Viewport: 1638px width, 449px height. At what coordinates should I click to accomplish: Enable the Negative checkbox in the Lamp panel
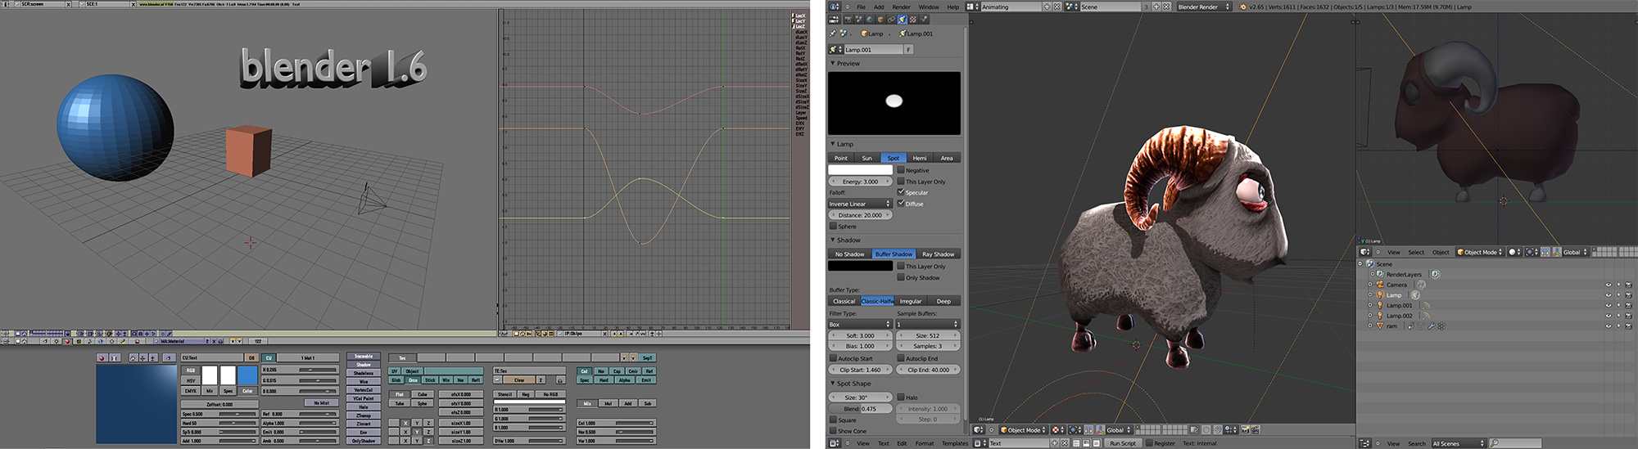point(901,170)
